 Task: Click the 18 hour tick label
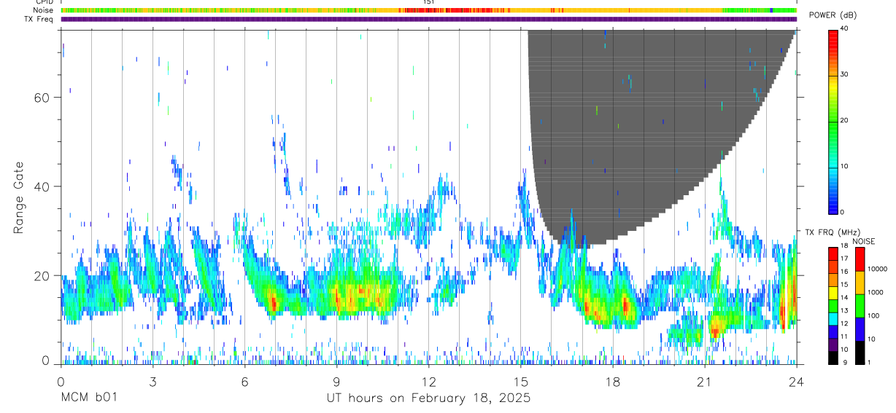point(612,382)
